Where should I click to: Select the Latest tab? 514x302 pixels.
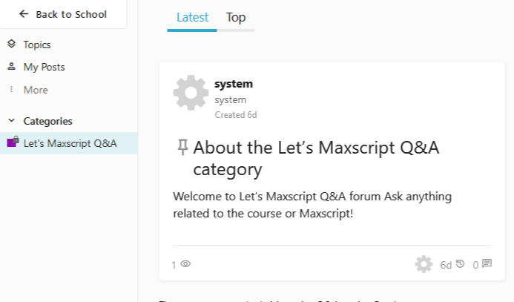pos(192,17)
